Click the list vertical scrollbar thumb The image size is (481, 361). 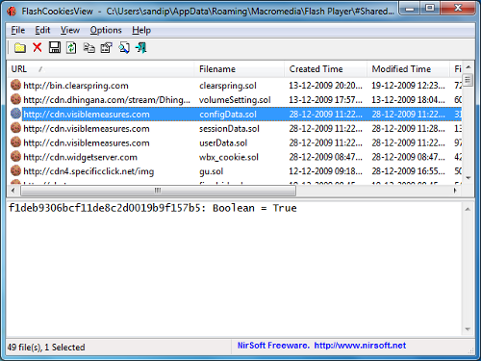click(468, 80)
